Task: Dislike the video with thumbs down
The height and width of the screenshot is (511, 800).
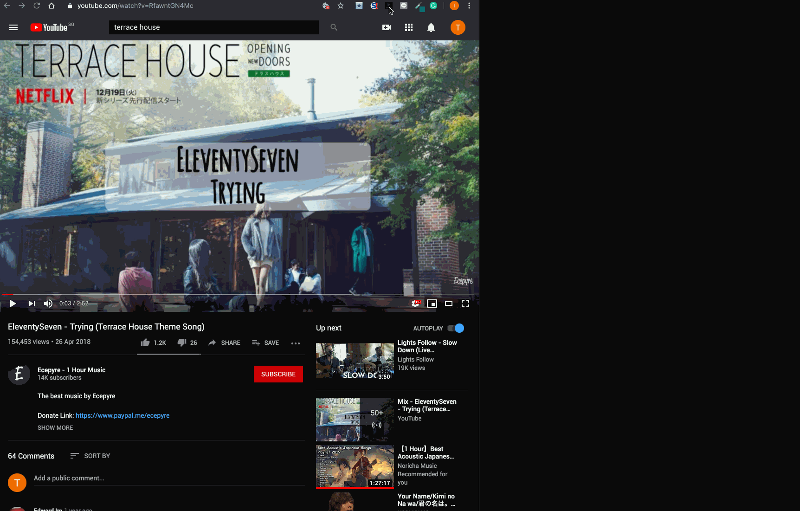Action: click(187, 343)
